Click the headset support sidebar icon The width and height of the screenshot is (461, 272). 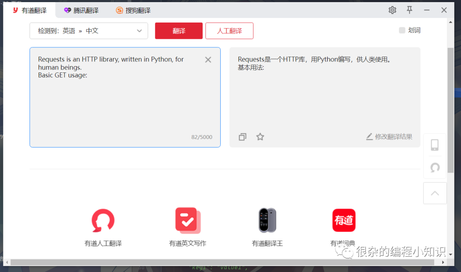click(x=435, y=168)
